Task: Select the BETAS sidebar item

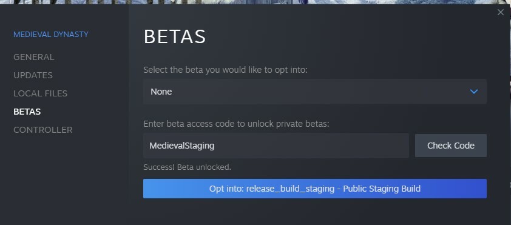Action: (27, 112)
